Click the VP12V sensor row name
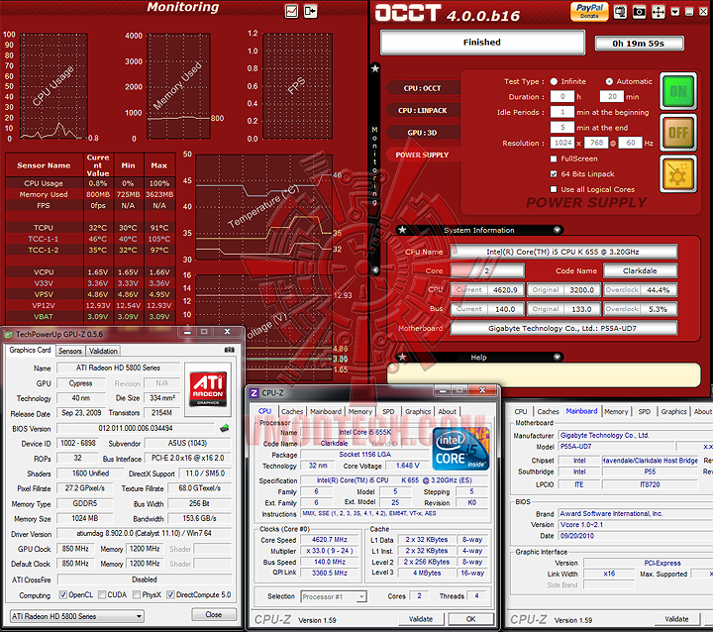Screen dimensions: 713x632 pos(44,305)
